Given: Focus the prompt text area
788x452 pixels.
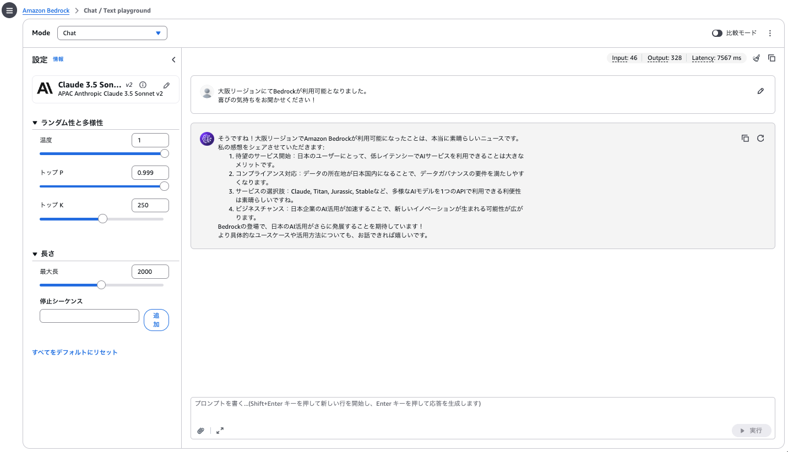Looking at the screenshot, I should [x=483, y=411].
